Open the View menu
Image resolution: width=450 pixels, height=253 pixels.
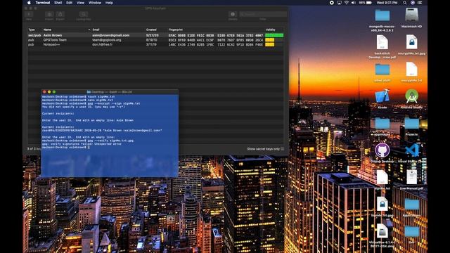coord(80,3)
